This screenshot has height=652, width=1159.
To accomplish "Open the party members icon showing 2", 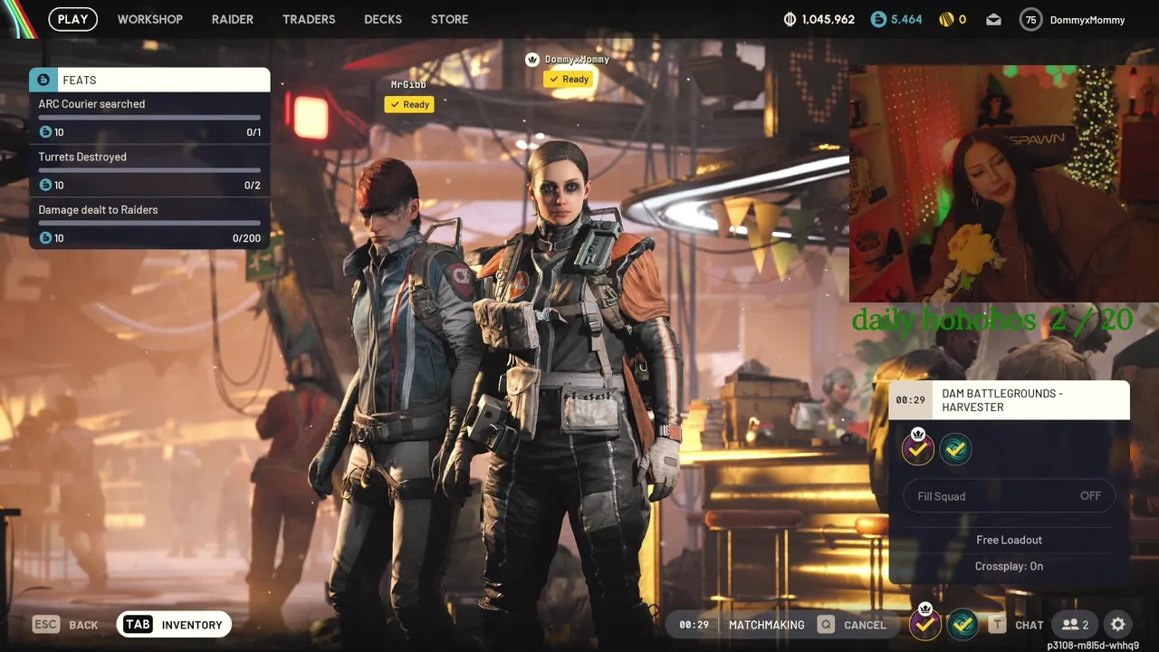I will click(x=1075, y=625).
